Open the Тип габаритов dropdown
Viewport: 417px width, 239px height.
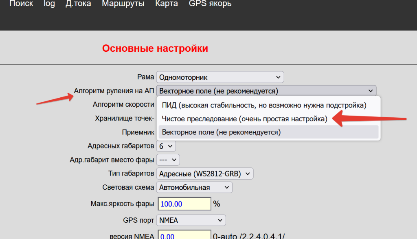point(205,174)
